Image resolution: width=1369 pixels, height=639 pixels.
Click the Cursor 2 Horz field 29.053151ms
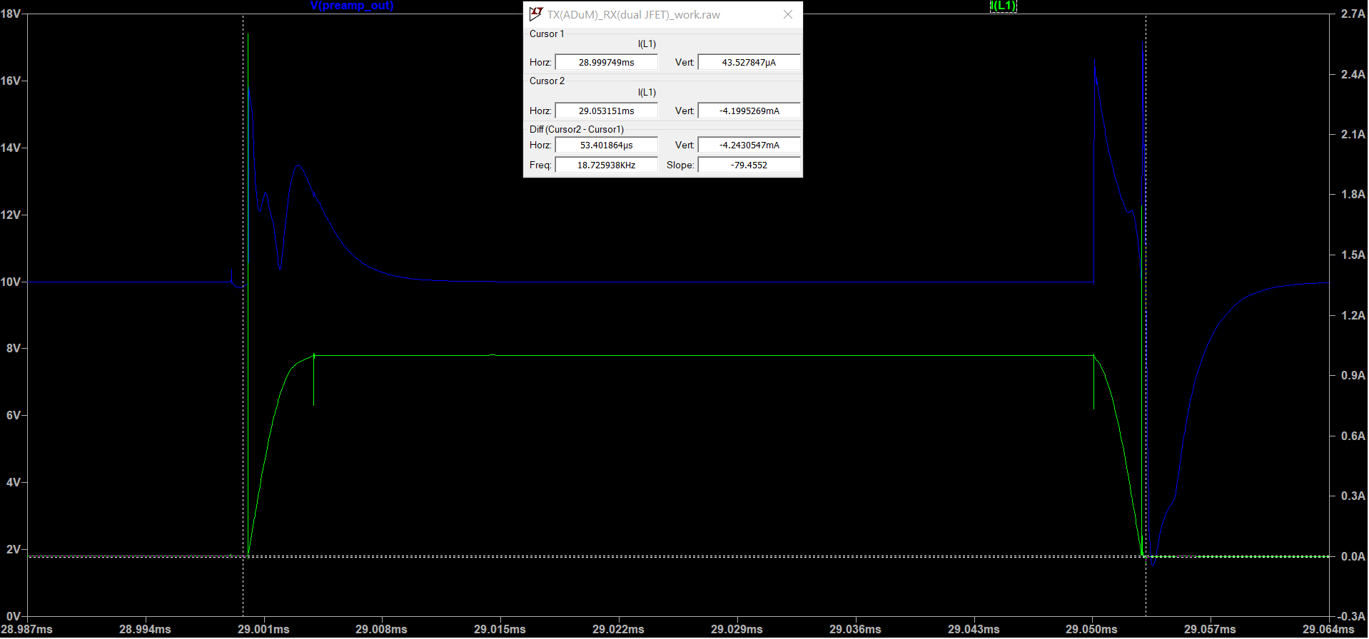(606, 111)
